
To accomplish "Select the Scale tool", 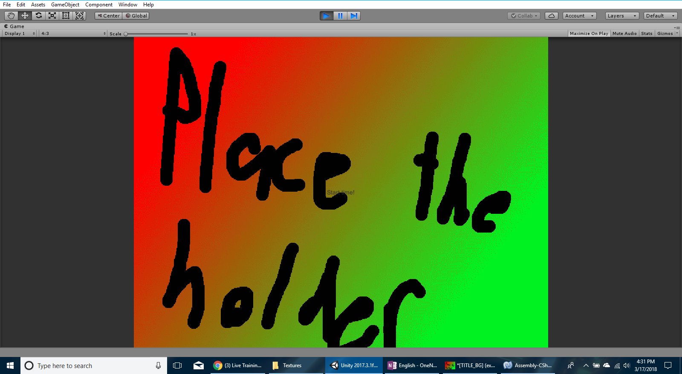I will pyautogui.click(x=52, y=16).
